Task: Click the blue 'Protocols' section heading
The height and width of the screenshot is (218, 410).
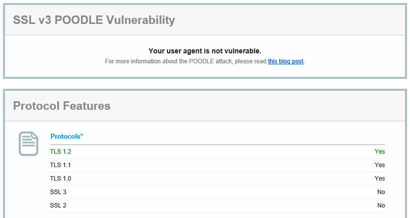Action: pos(65,136)
